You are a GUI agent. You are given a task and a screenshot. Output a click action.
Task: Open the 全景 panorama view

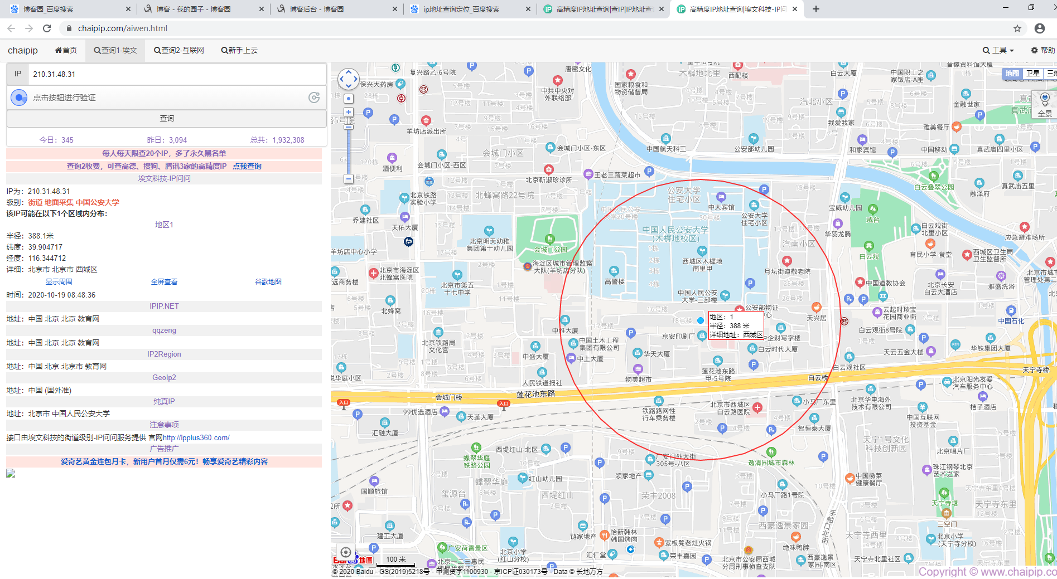click(1045, 105)
